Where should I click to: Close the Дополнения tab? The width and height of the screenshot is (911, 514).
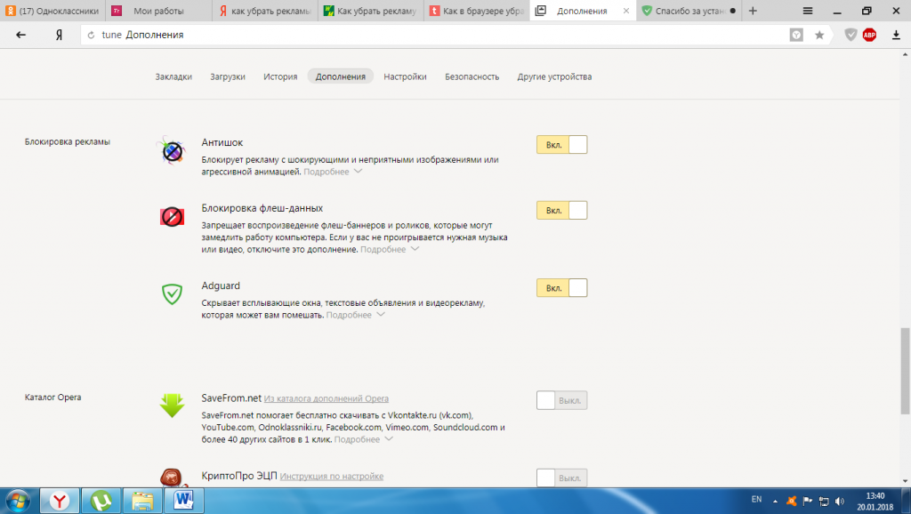[625, 11]
